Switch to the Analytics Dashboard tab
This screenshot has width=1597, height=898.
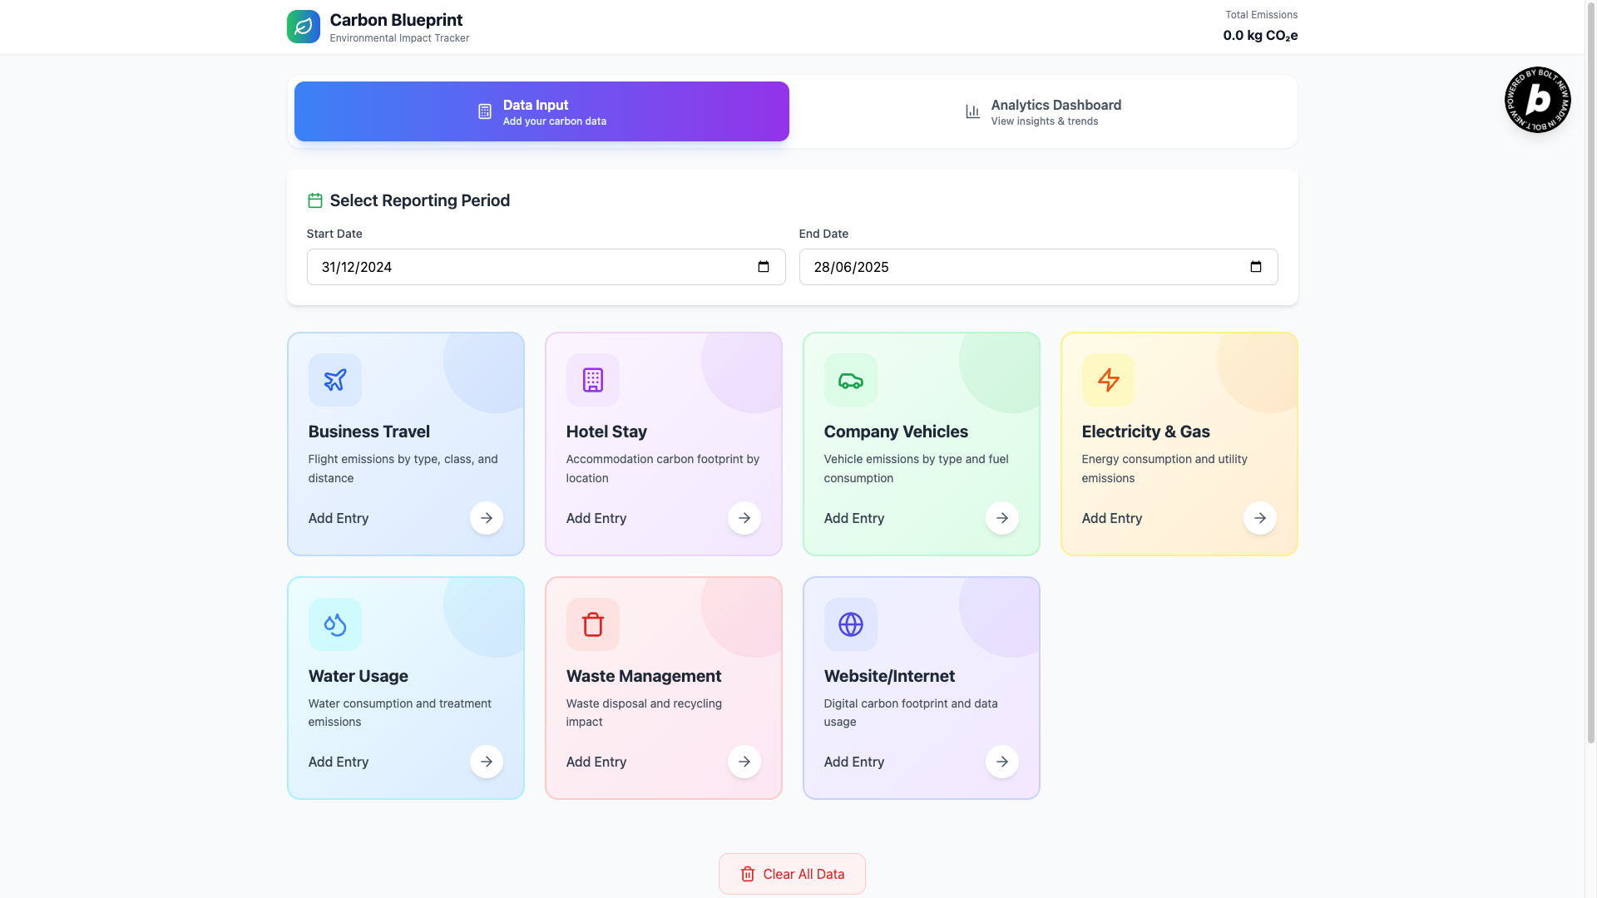click(1043, 111)
